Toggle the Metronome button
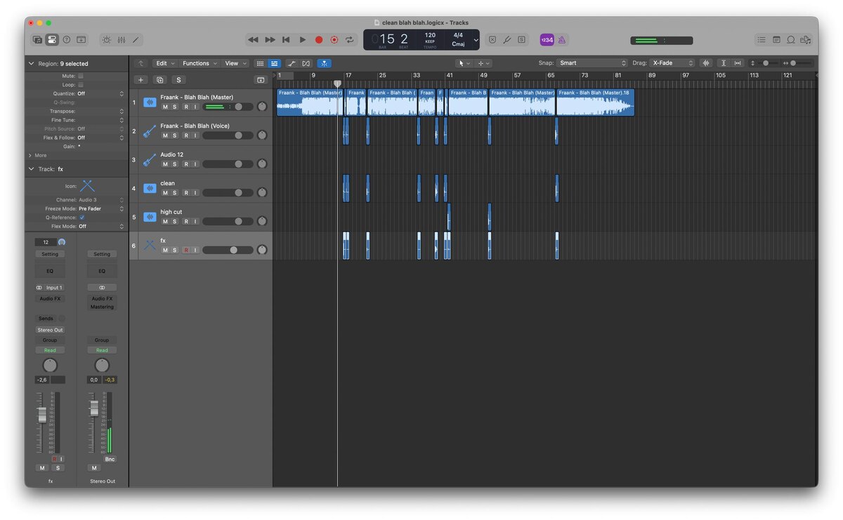The width and height of the screenshot is (843, 520). (562, 40)
